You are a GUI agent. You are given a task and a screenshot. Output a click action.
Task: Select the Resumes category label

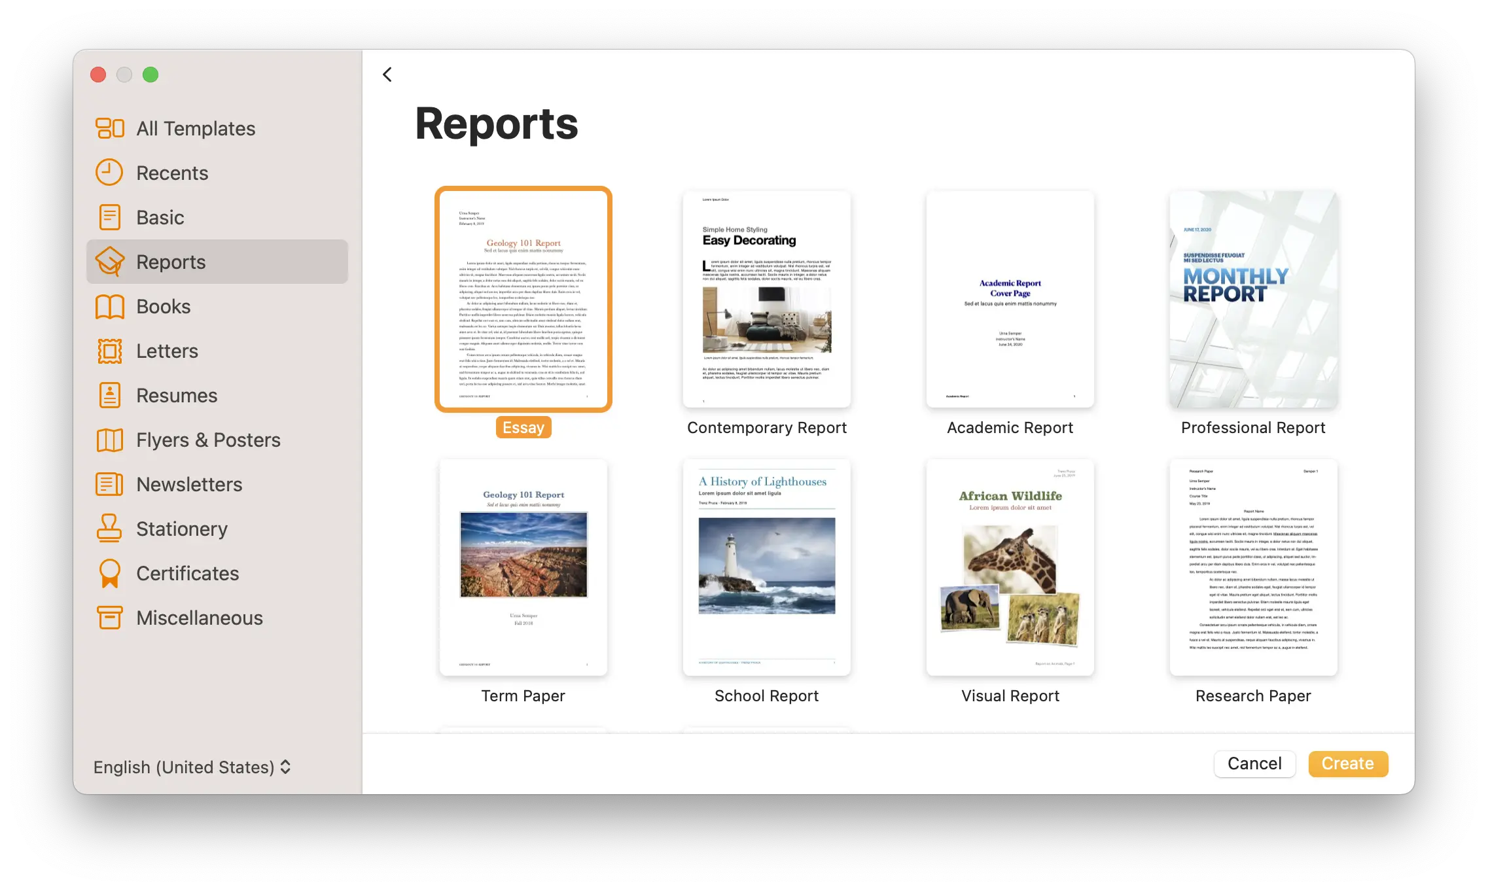coord(177,395)
